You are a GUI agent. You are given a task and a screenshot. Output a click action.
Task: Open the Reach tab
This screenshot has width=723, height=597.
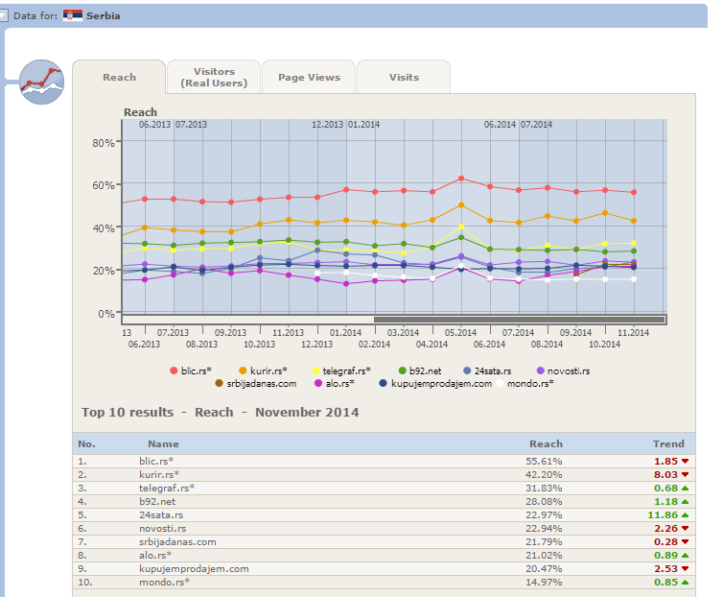click(x=120, y=77)
